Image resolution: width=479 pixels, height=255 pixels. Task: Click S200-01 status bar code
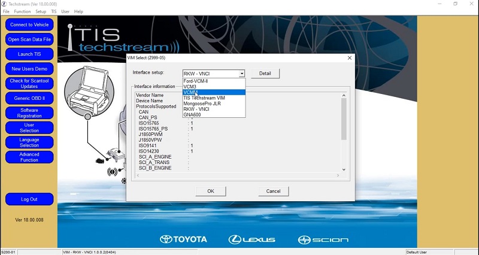pos(8,252)
